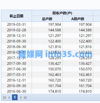Select page number 1 button
The width and height of the screenshot is (100, 103).
(15, 97)
